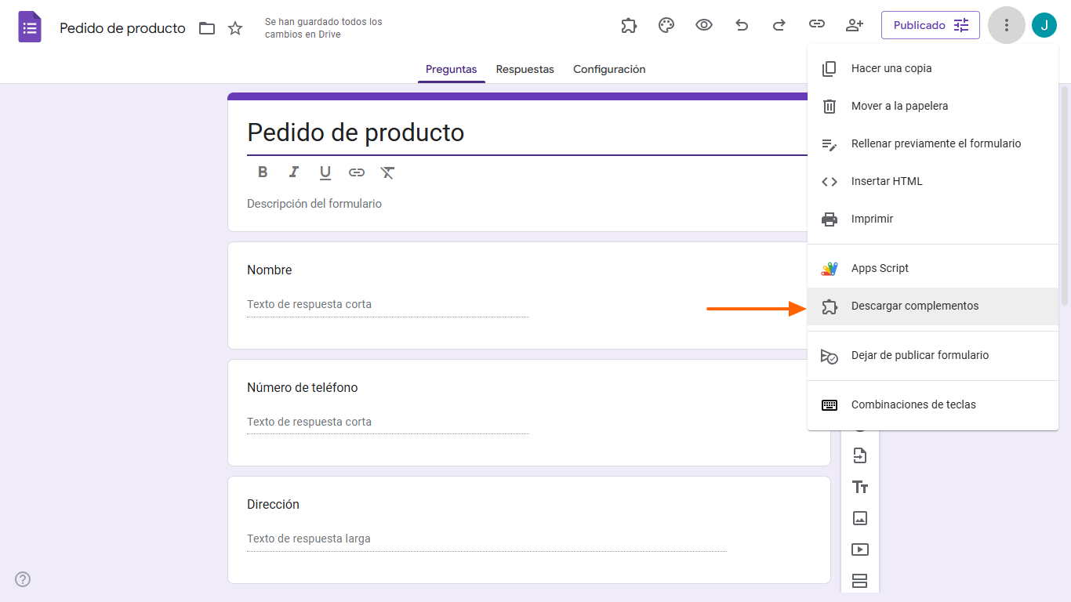Image resolution: width=1071 pixels, height=602 pixels.
Task: Add title and description with Tt icon
Action: [860, 487]
